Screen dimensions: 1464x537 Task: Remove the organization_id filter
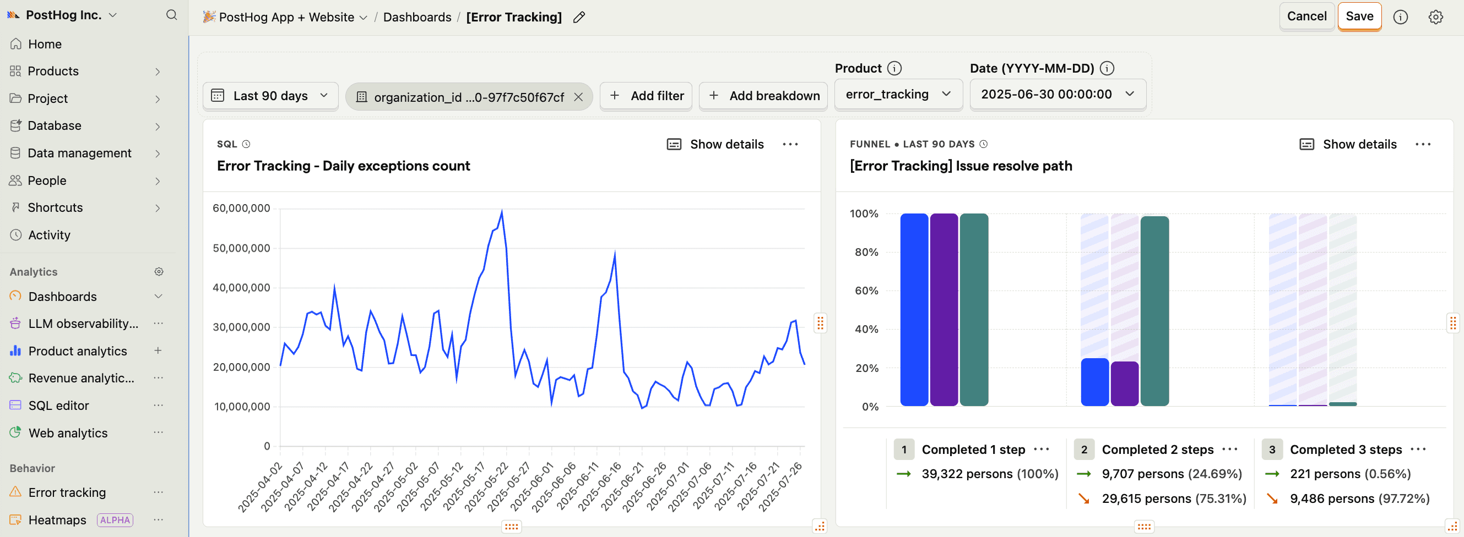coord(578,97)
